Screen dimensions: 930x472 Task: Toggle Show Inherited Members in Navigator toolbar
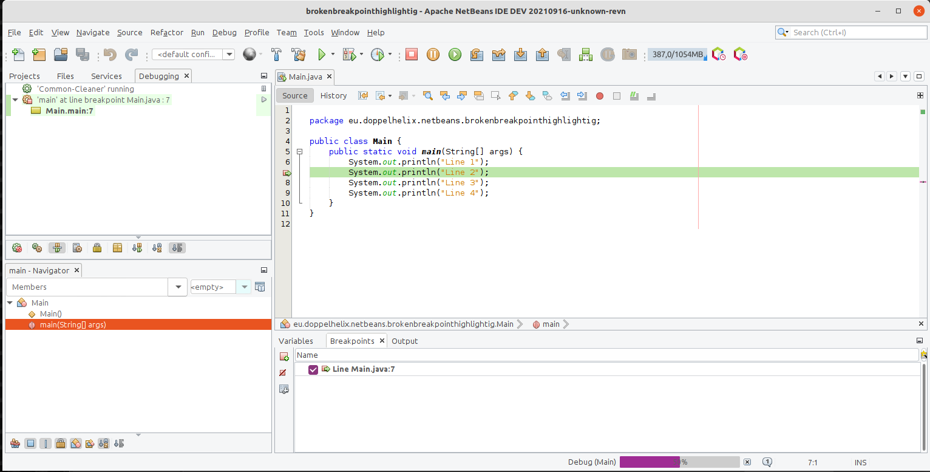point(15,443)
